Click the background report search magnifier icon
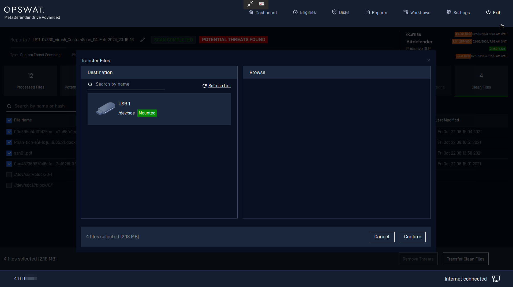 click(x=9, y=106)
